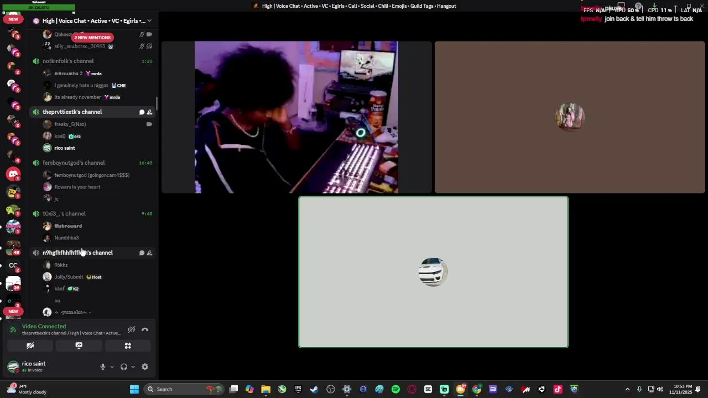This screenshot has width=708, height=398.
Task: Select user freaky_5(Naz) in voice list
Action: (x=70, y=124)
